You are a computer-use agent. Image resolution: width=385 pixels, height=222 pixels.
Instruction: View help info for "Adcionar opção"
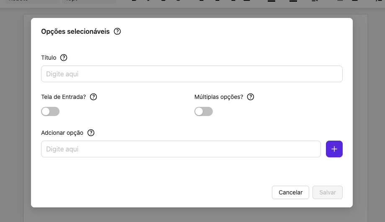point(91,133)
